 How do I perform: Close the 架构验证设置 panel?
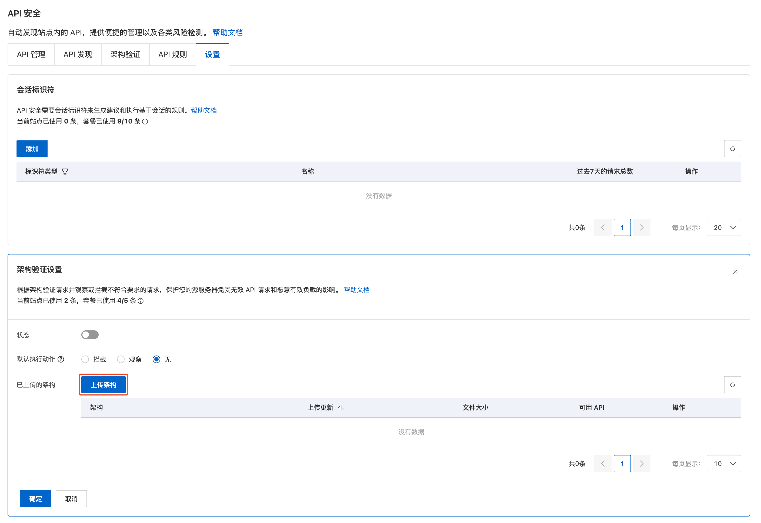pos(735,272)
